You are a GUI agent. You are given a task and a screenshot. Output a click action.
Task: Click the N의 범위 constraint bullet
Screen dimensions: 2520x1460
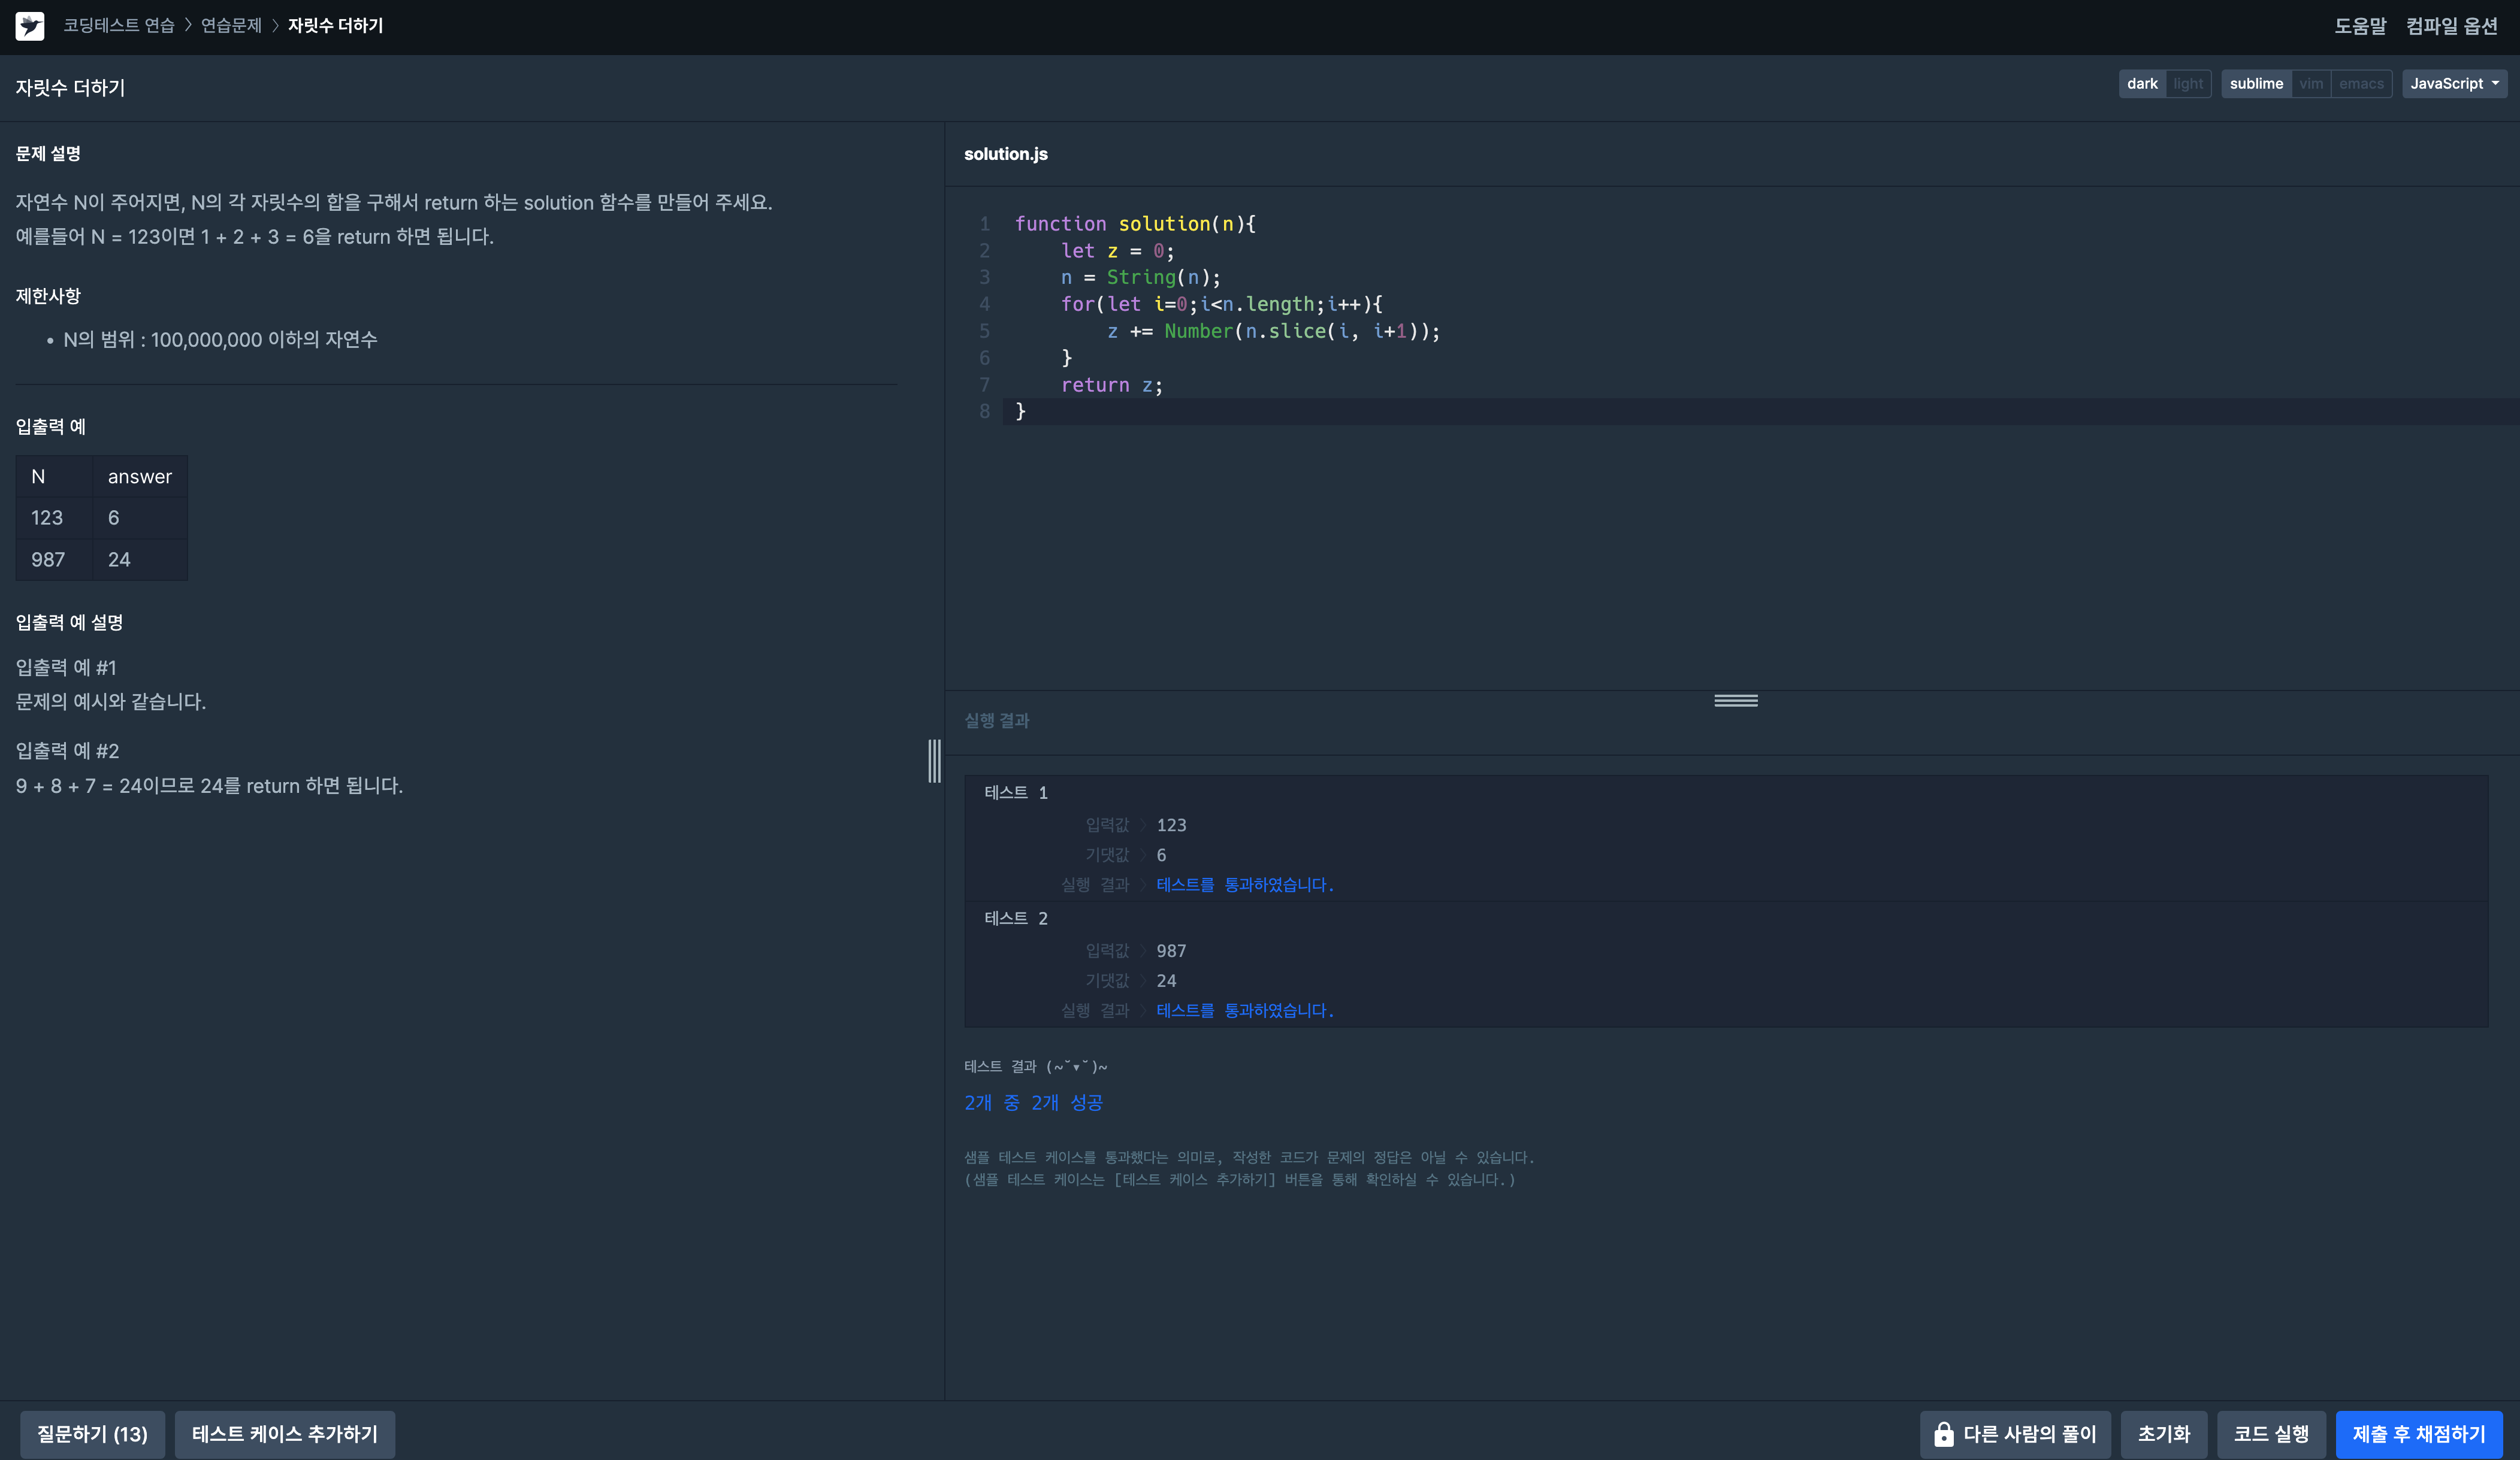pos(220,340)
